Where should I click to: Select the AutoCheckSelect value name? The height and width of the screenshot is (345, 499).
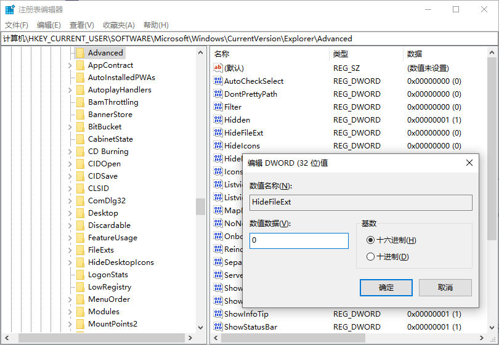[254, 81]
